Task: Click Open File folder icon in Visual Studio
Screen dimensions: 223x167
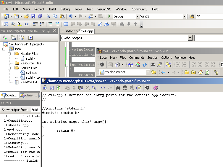Action: click(x=26, y=16)
